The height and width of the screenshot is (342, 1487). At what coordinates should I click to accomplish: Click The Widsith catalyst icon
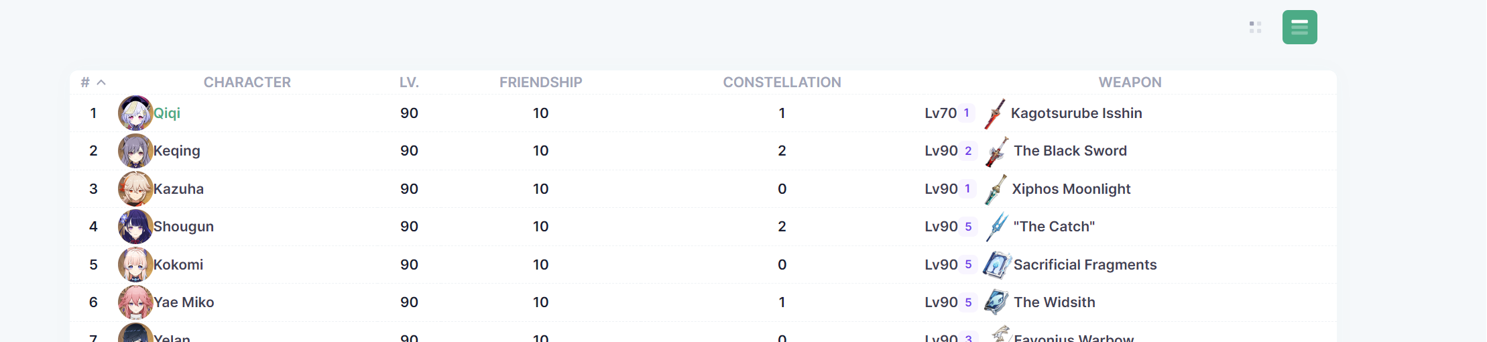pos(996,302)
